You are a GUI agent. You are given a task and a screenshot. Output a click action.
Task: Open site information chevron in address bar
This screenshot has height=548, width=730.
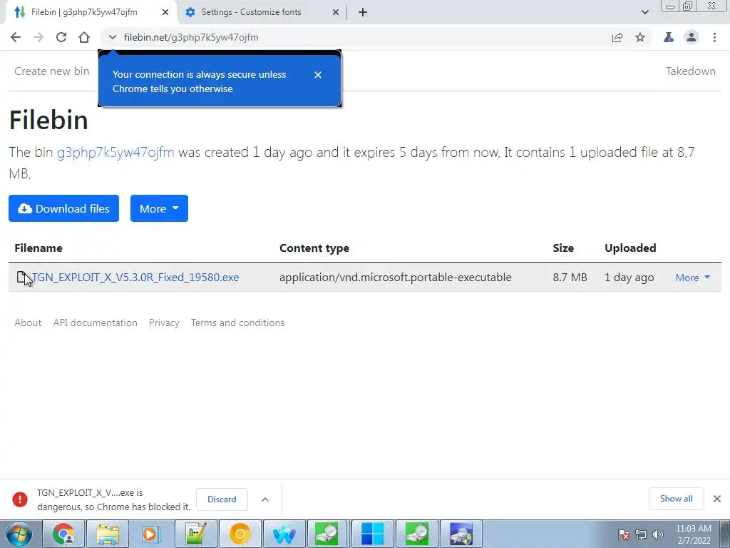tap(112, 37)
